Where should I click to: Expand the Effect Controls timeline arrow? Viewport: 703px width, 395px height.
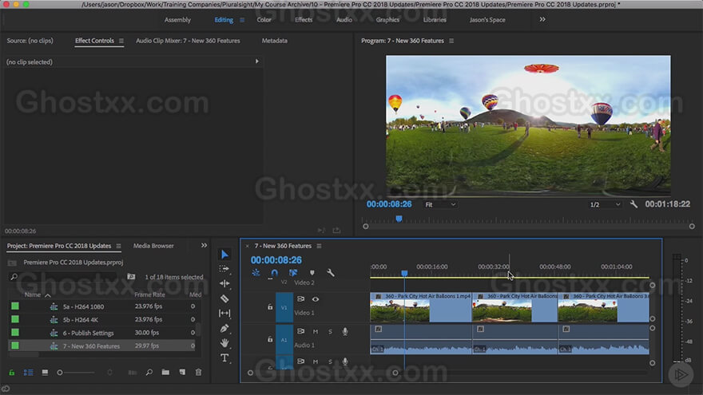tap(257, 61)
